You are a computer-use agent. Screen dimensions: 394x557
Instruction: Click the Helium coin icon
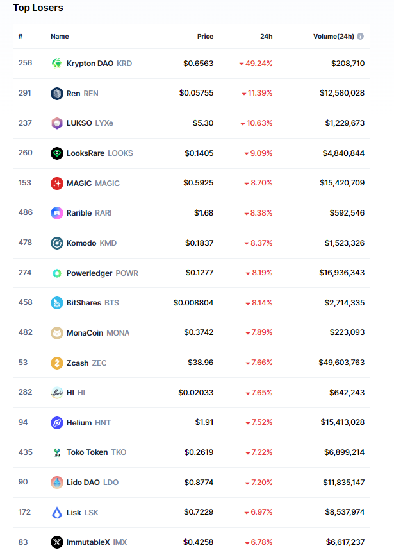[57, 423]
